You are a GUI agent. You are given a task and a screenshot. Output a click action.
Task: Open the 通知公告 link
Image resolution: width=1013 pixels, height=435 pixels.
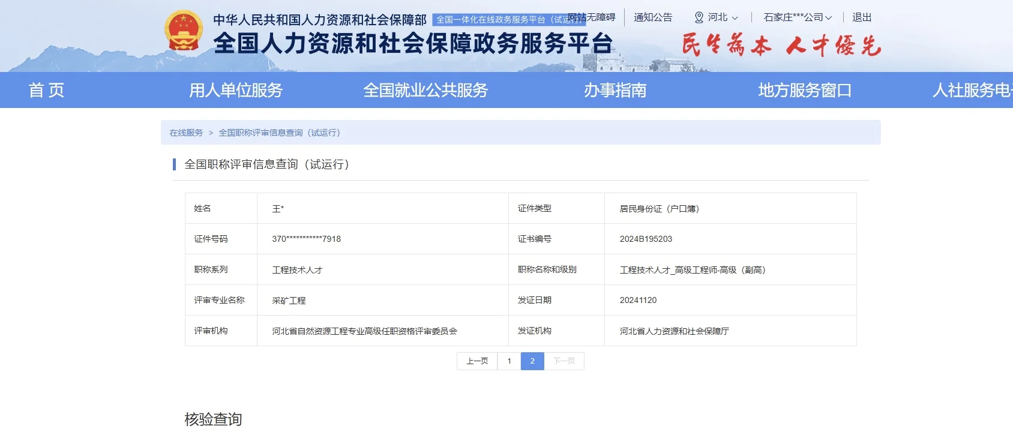(653, 17)
